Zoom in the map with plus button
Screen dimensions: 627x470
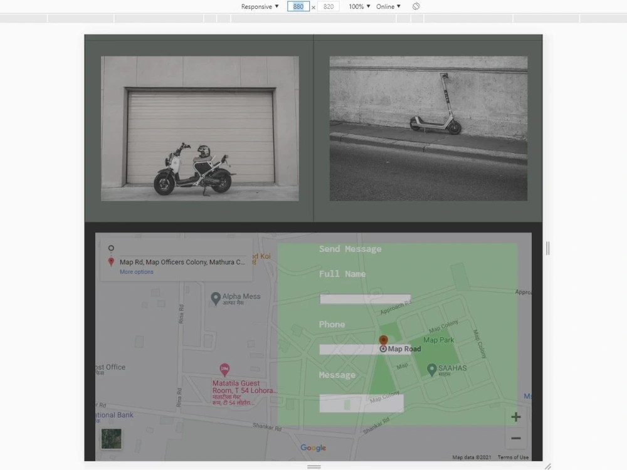tap(516, 417)
